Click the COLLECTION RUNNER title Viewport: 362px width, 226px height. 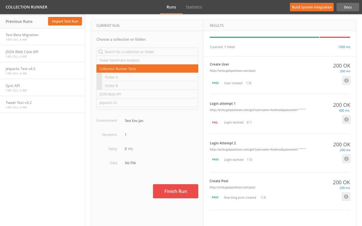tap(27, 7)
